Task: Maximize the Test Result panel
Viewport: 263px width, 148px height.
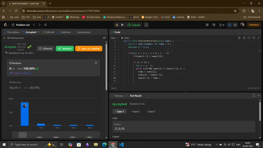Action: click(x=254, y=95)
